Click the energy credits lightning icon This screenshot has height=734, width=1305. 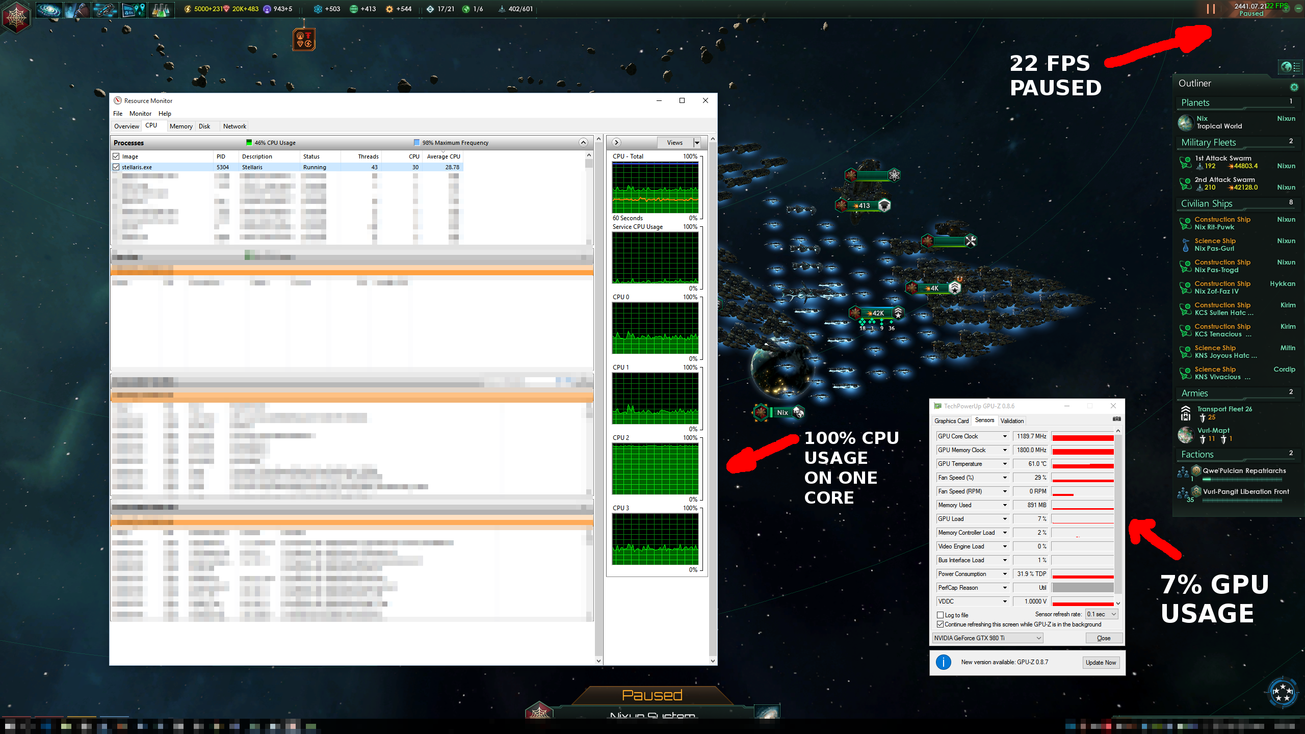tap(189, 9)
